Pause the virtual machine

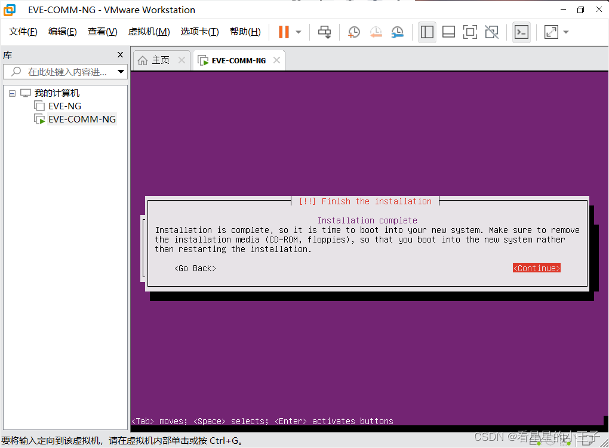click(x=284, y=32)
